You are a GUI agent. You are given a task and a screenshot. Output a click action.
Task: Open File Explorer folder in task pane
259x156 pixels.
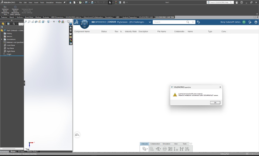tap(71, 34)
